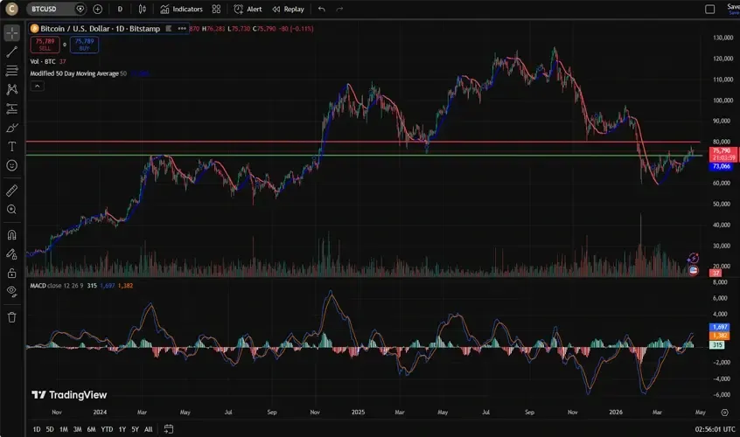Set the YTD date range
740x437 pixels.
107,429
